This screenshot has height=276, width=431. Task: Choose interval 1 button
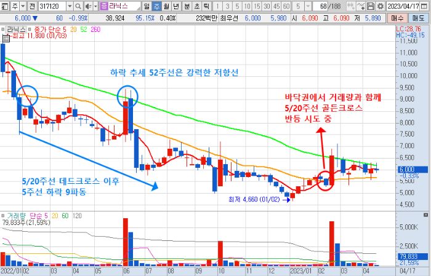click(x=217, y=6)
